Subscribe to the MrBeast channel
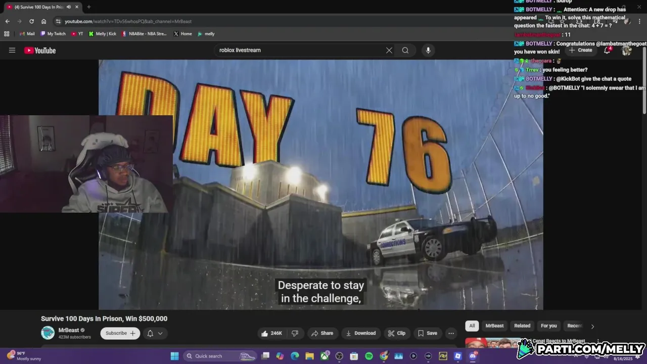 tap(120, 333)
